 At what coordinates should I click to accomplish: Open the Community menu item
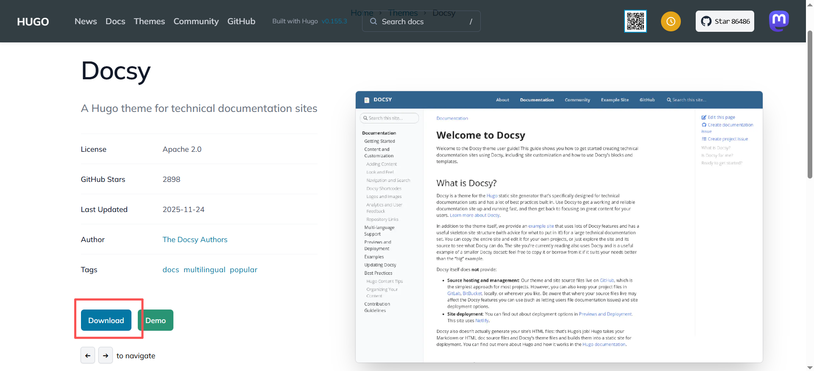click(x=196, y=21)
